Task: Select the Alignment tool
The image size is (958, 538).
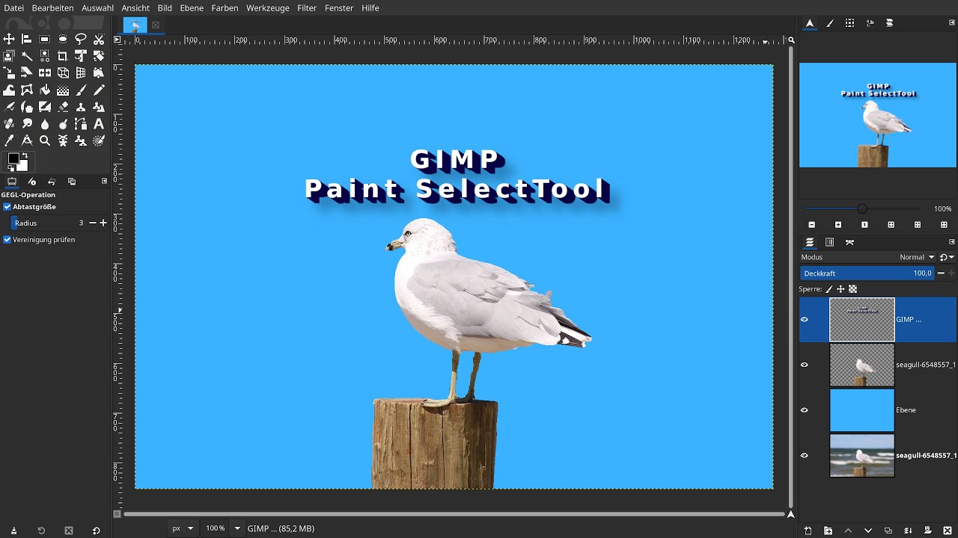Action: [x=27, y=39]
